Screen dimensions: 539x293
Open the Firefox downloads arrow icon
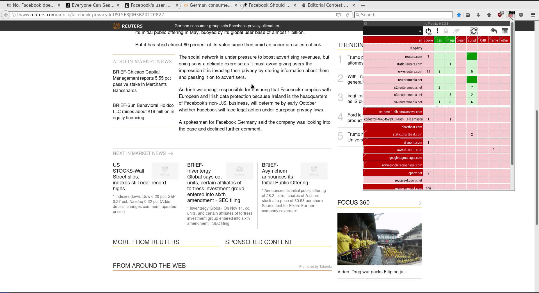[478, 15]
